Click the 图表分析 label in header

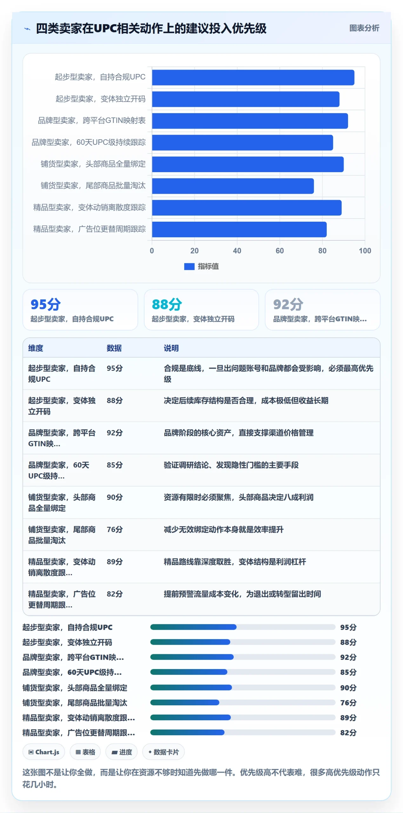point(364,28)
